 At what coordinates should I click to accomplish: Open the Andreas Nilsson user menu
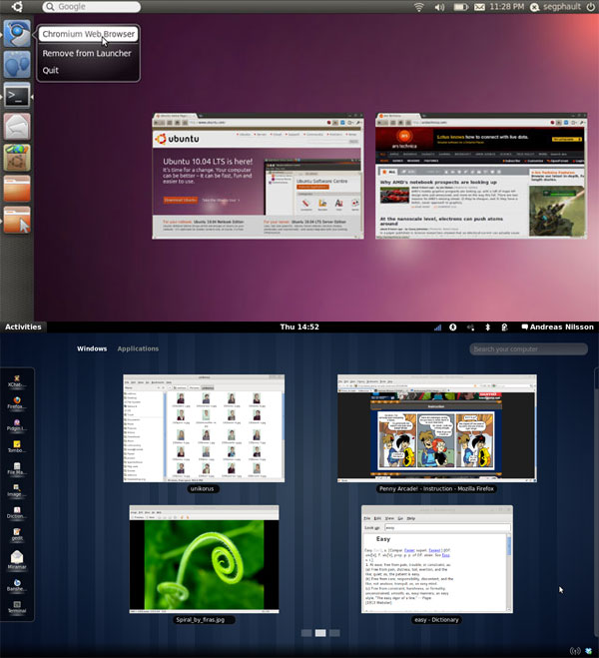[557, 327]
